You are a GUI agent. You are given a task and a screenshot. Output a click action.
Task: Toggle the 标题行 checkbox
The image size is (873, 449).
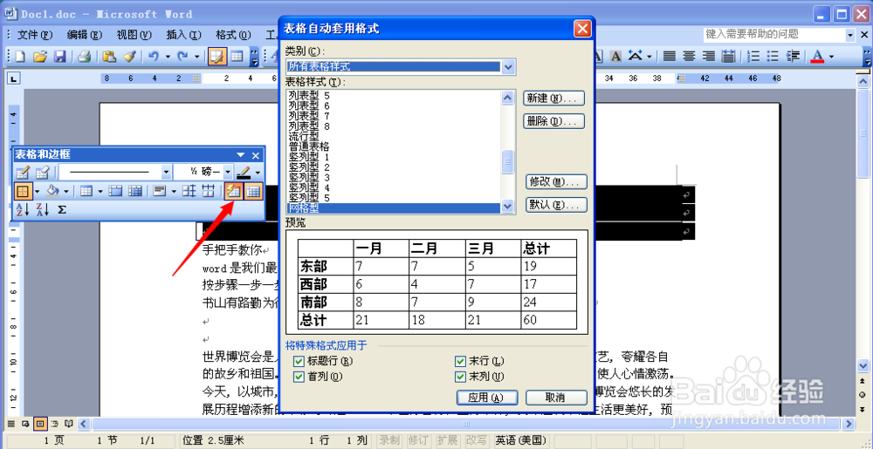pos(299,361)
